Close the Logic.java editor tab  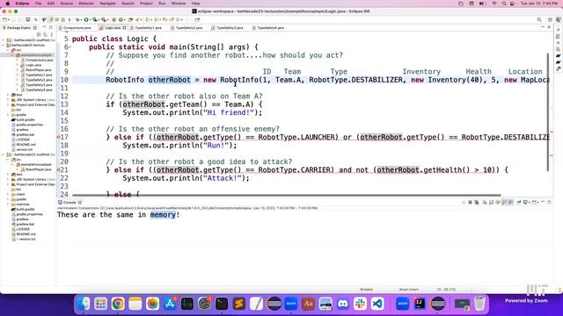(124, 27)
